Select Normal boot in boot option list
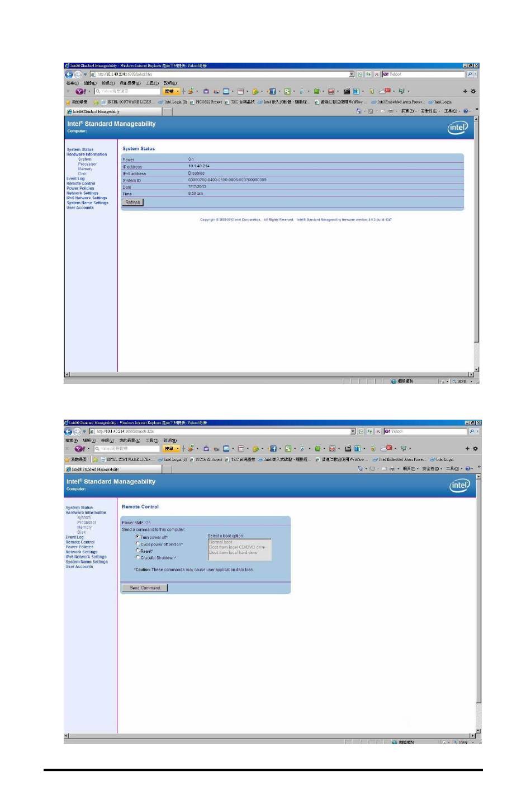The height and width of the screenshot is (794, 531). pyautogui.click(x=221, y=542)
